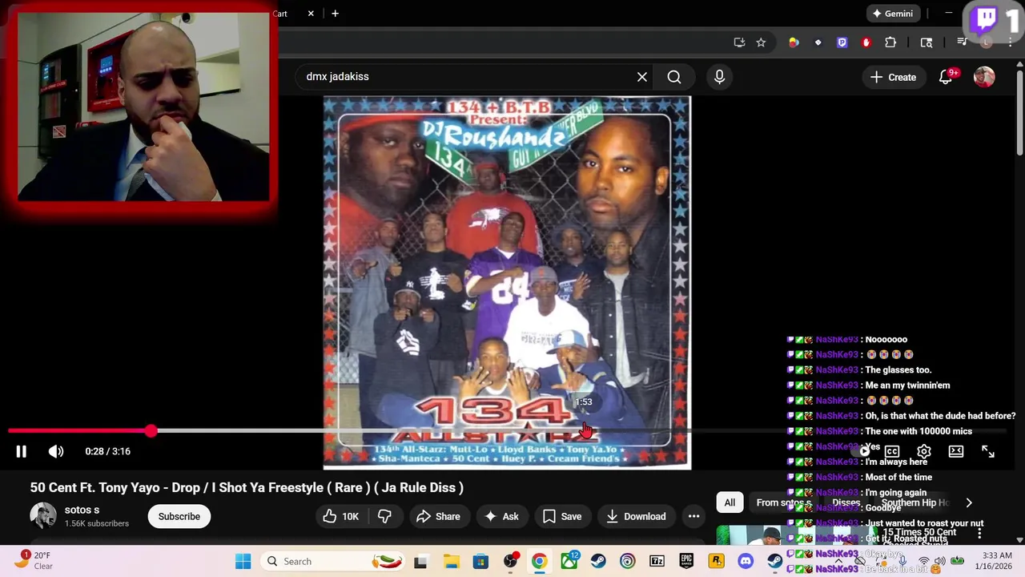
Task: Select the Disses filter chip
Action: 846,503
